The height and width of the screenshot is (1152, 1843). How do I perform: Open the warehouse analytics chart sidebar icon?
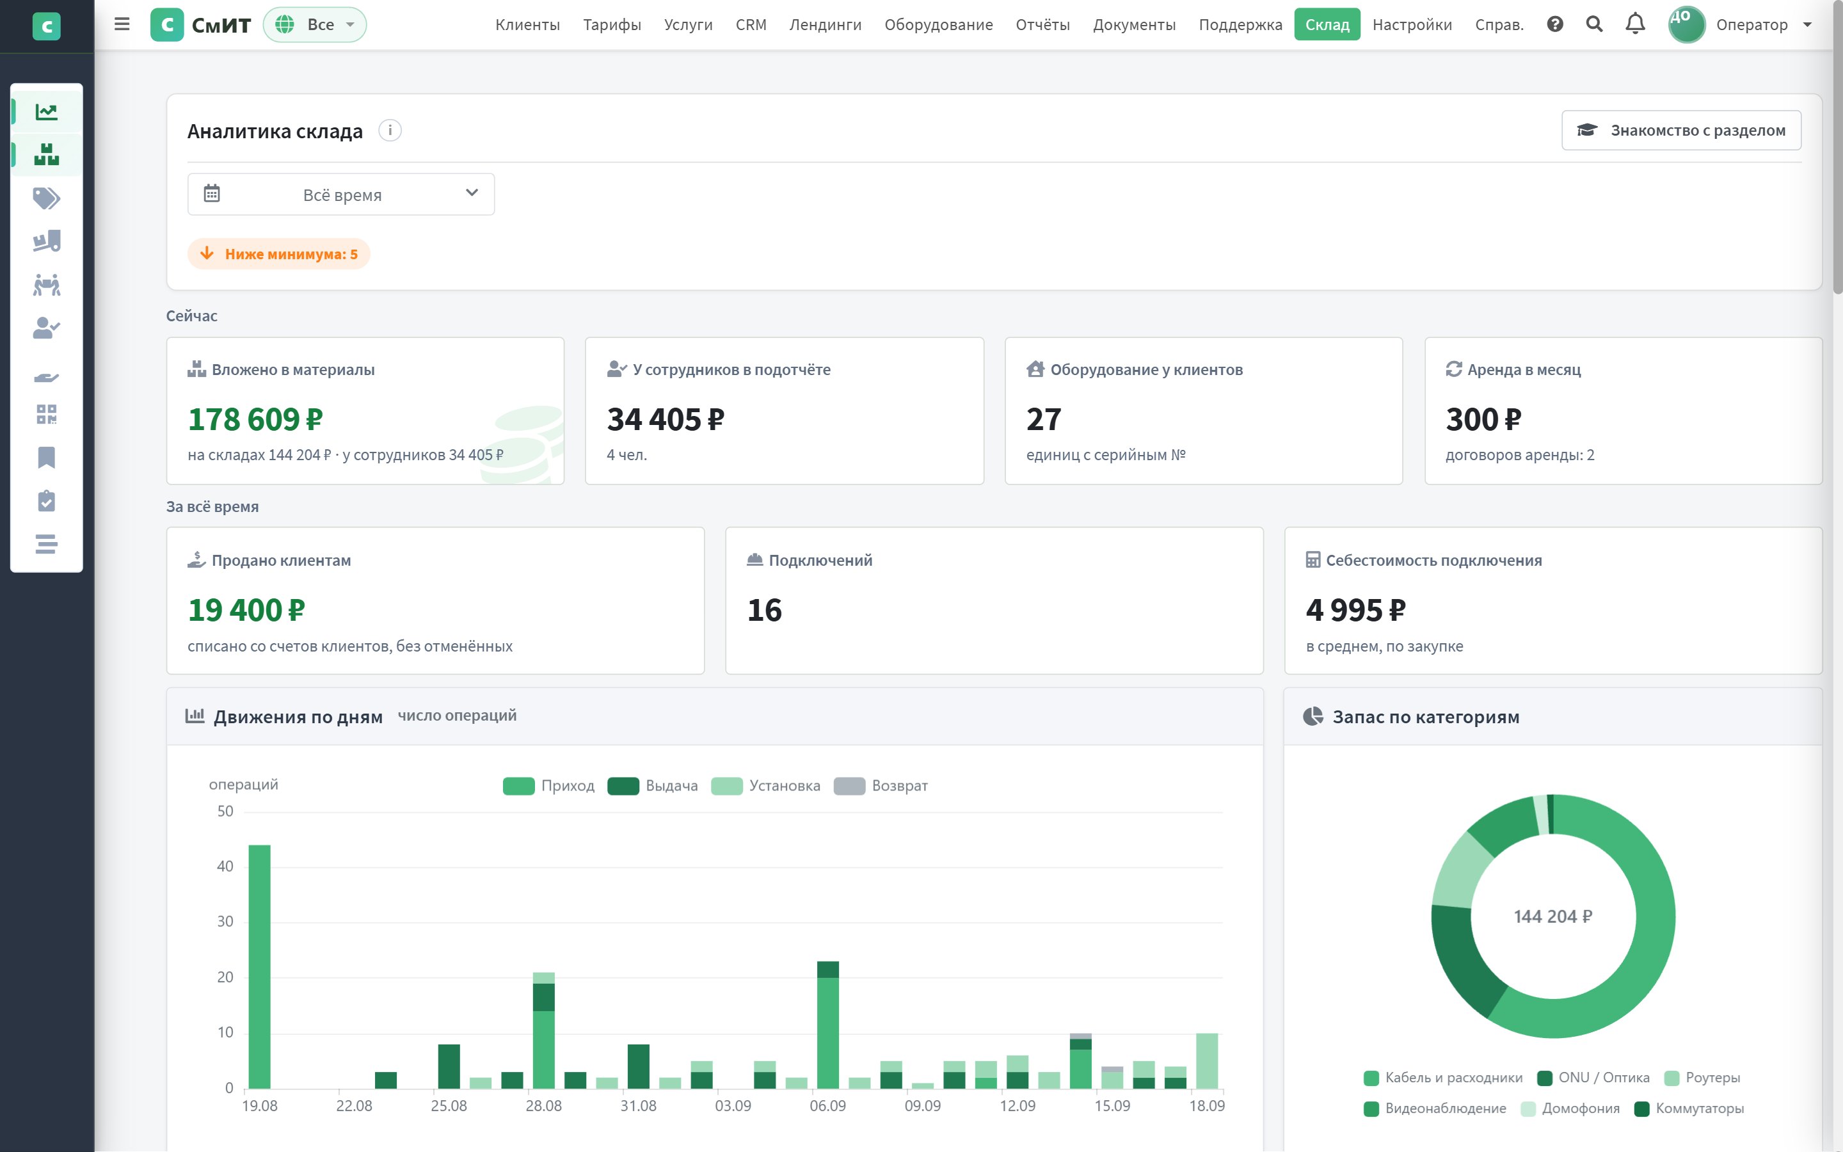tap(47, 112)
